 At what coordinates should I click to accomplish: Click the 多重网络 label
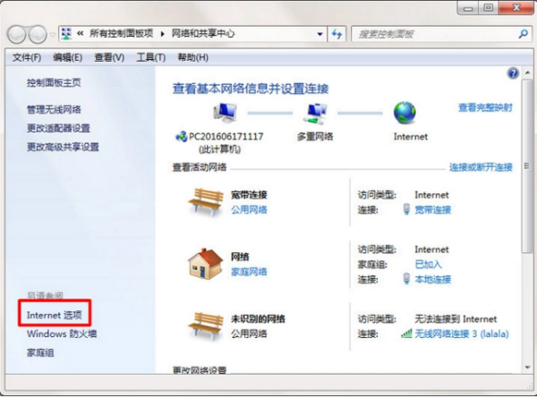[315, 137]
